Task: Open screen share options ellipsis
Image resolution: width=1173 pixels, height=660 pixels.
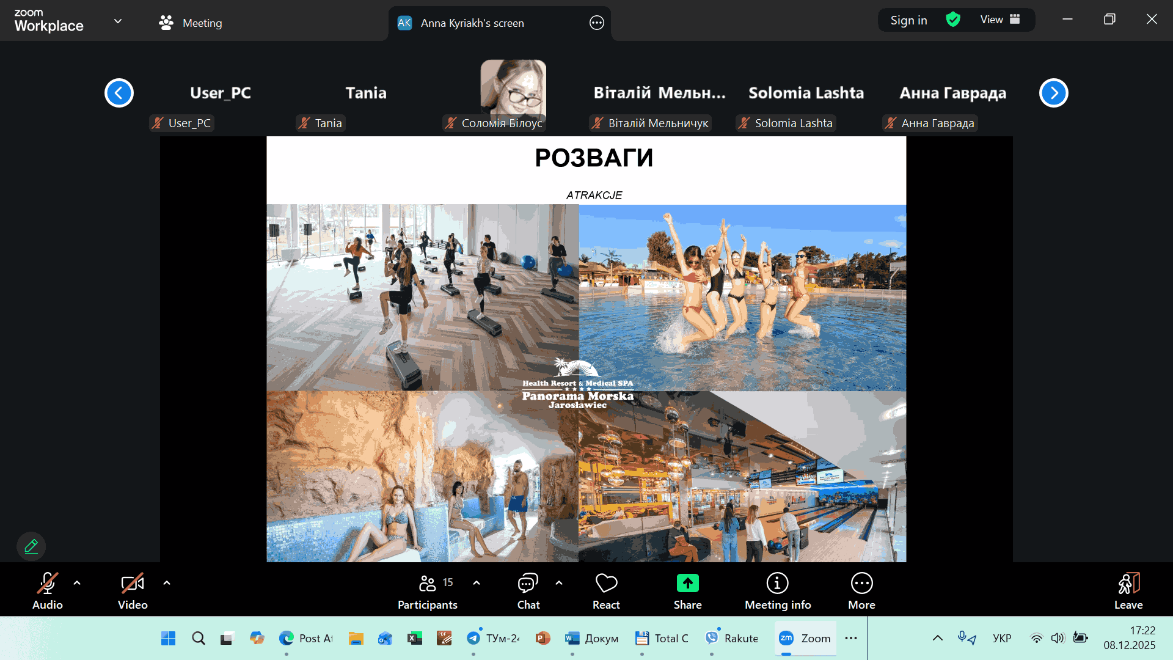Action: coord(596,23)
